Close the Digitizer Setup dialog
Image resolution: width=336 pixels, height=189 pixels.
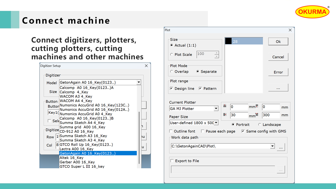pos(146,66)
